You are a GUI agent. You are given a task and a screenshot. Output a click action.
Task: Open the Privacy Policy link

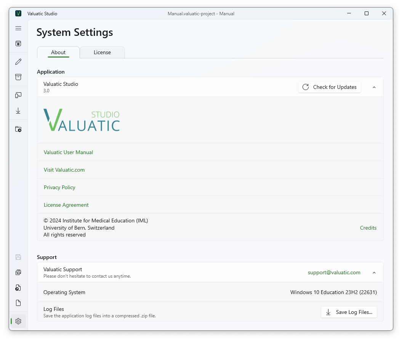[59, 187]
